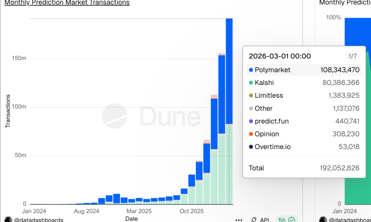Open the three-dot options menu
This screenshot has height=222, width=371.
click(x=239, y=219)
